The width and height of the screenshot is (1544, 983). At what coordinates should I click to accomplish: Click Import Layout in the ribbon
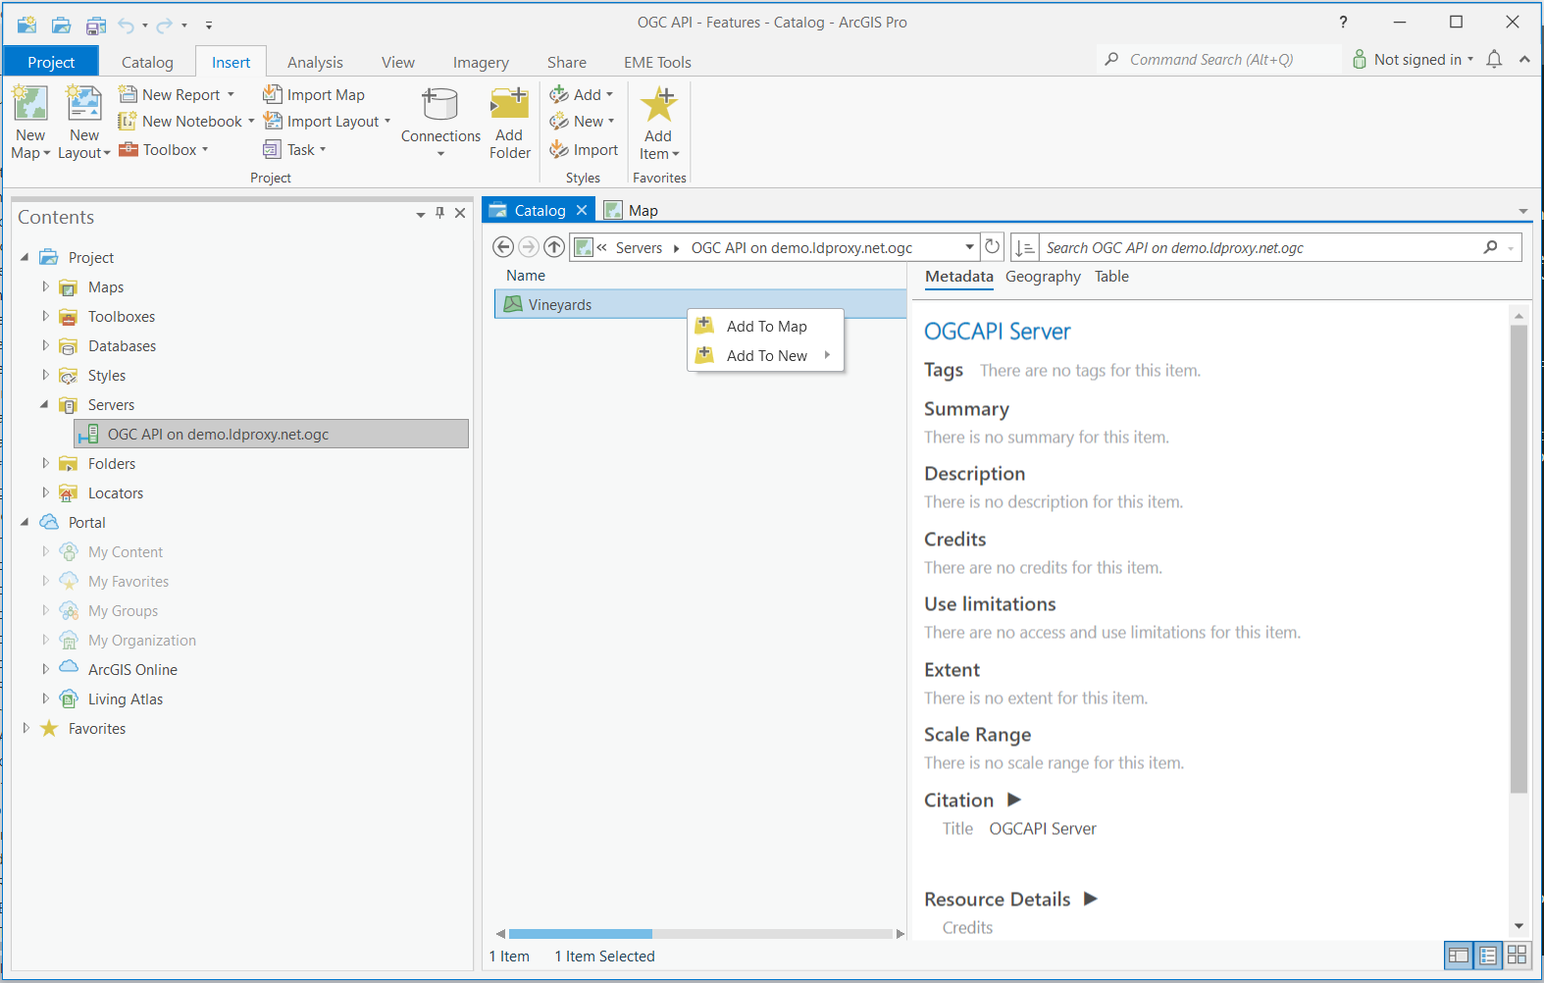point(327,121)
